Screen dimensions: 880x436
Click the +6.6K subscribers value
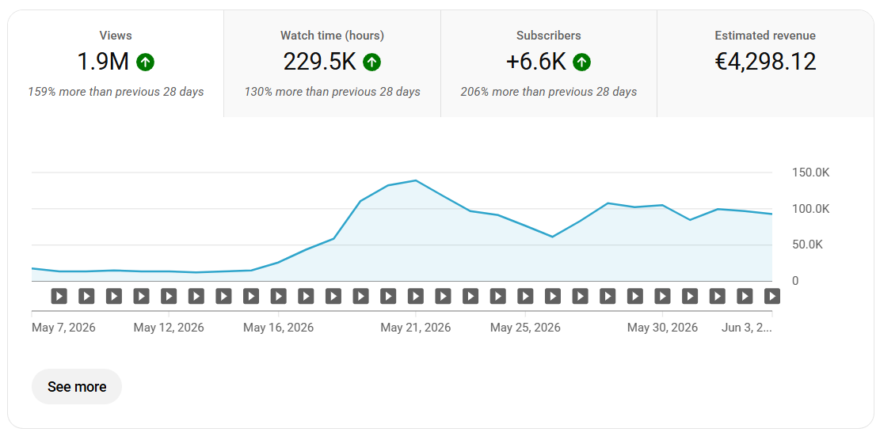(x=536, y=63)
